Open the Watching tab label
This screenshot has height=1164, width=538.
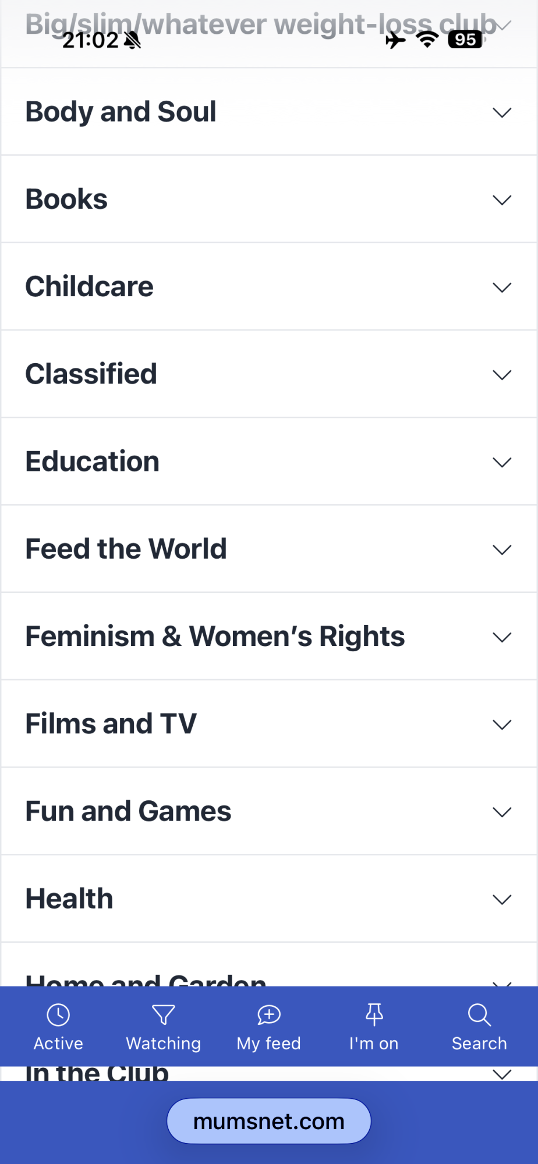pyautogui.click(x=164, y=1044)
